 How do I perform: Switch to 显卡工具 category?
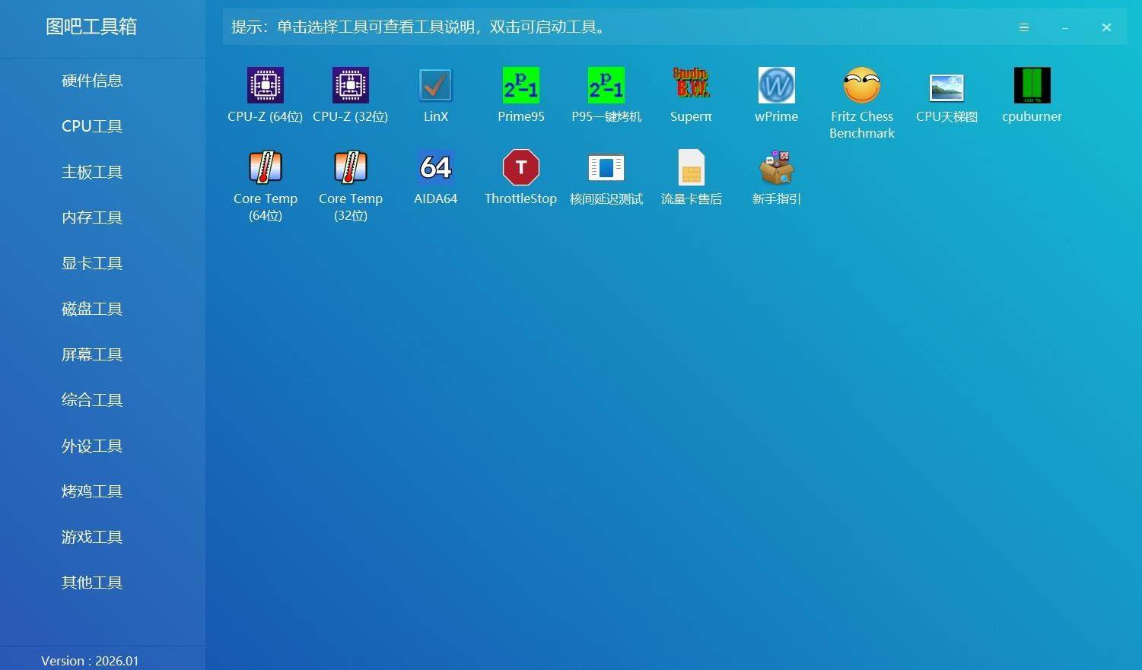(91, 263)
